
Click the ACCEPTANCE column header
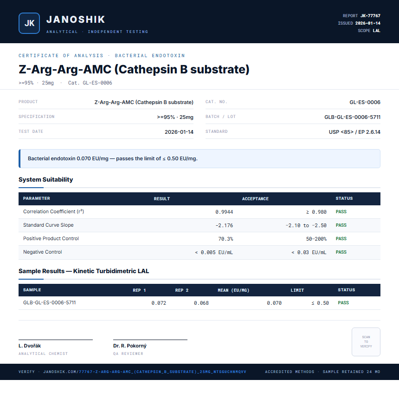tap(255, 199)
